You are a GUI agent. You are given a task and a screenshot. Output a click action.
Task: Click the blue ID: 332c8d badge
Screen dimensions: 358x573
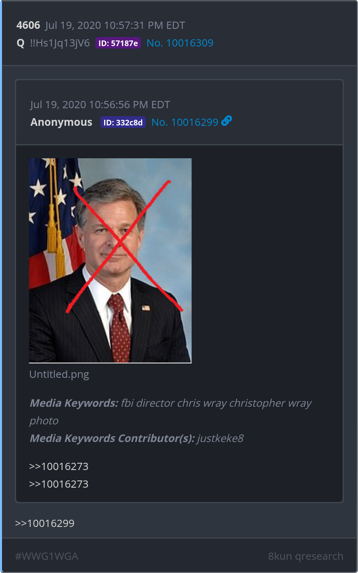123,123
